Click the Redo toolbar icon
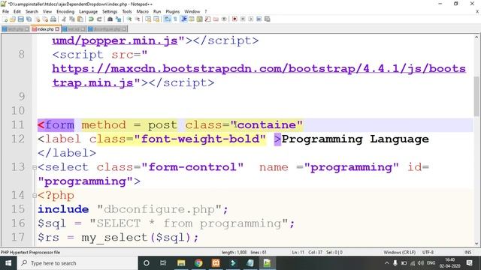 tap(99, 19)
